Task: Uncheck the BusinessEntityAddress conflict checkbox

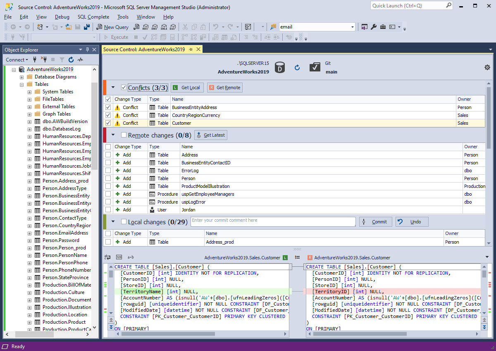Action: [108, 107]
